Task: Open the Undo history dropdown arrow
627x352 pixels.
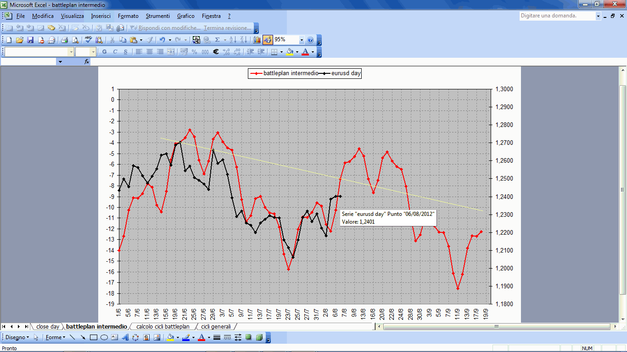Action: click(170, 40)
